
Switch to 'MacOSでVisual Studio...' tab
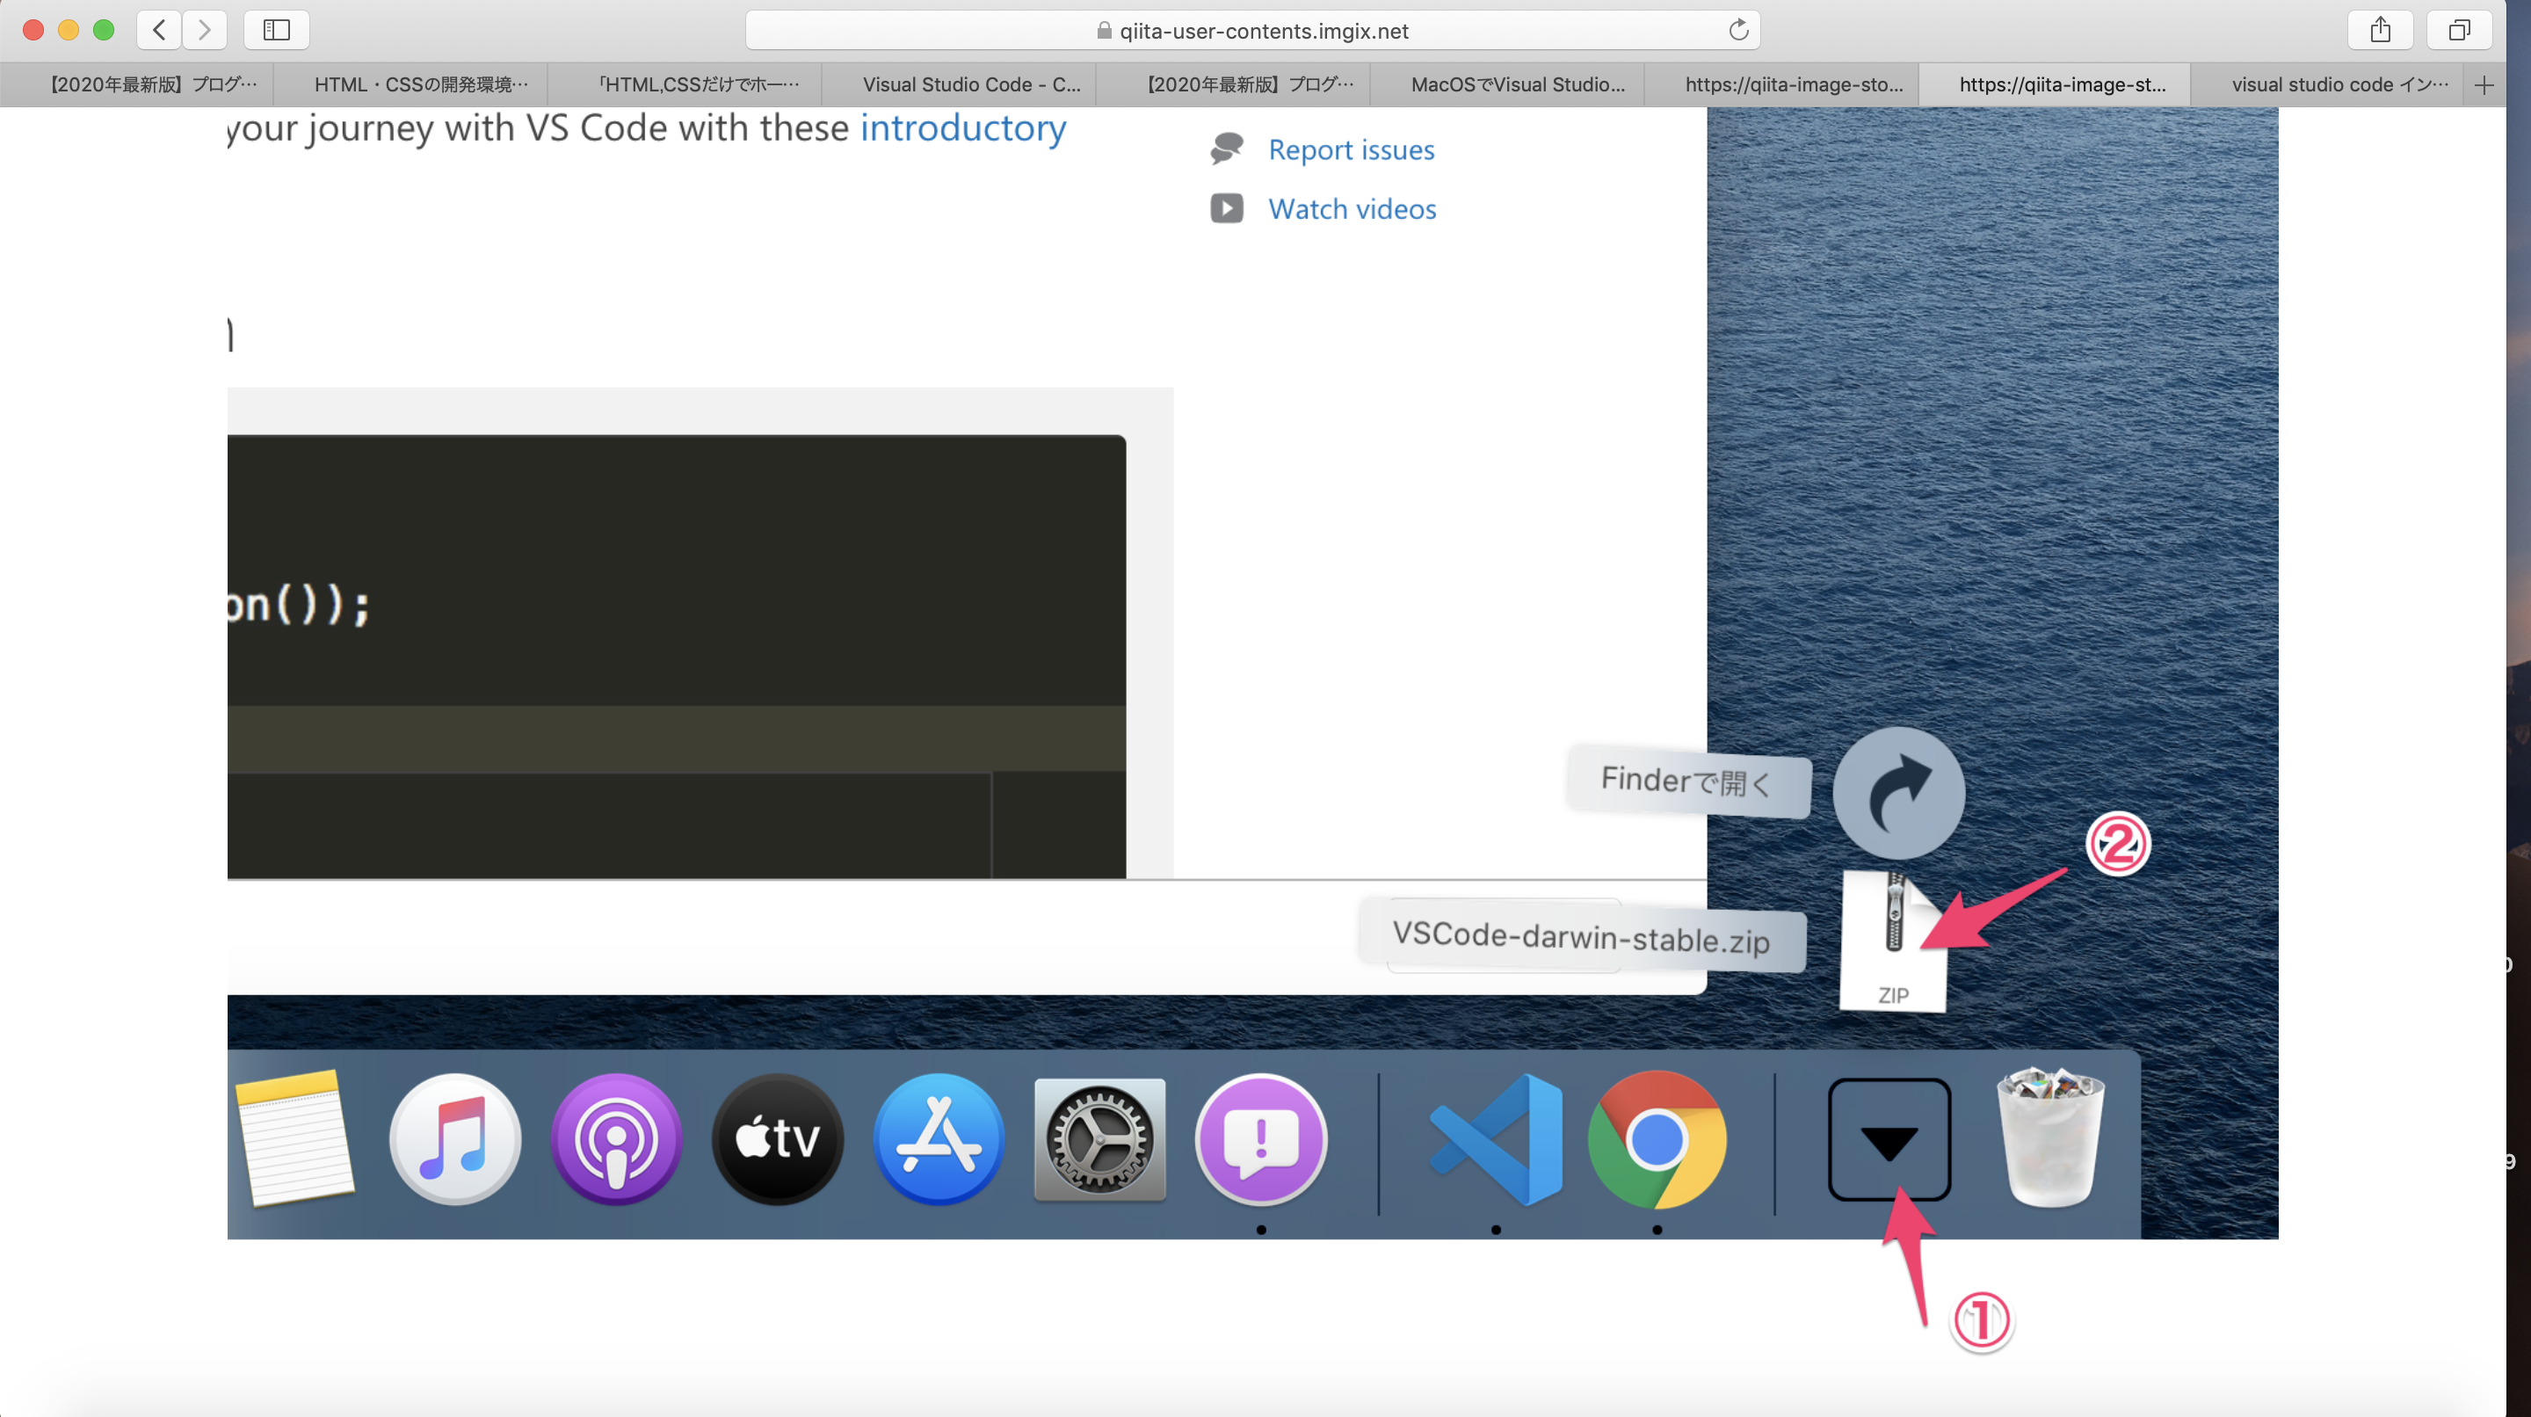click(1517, 85)
